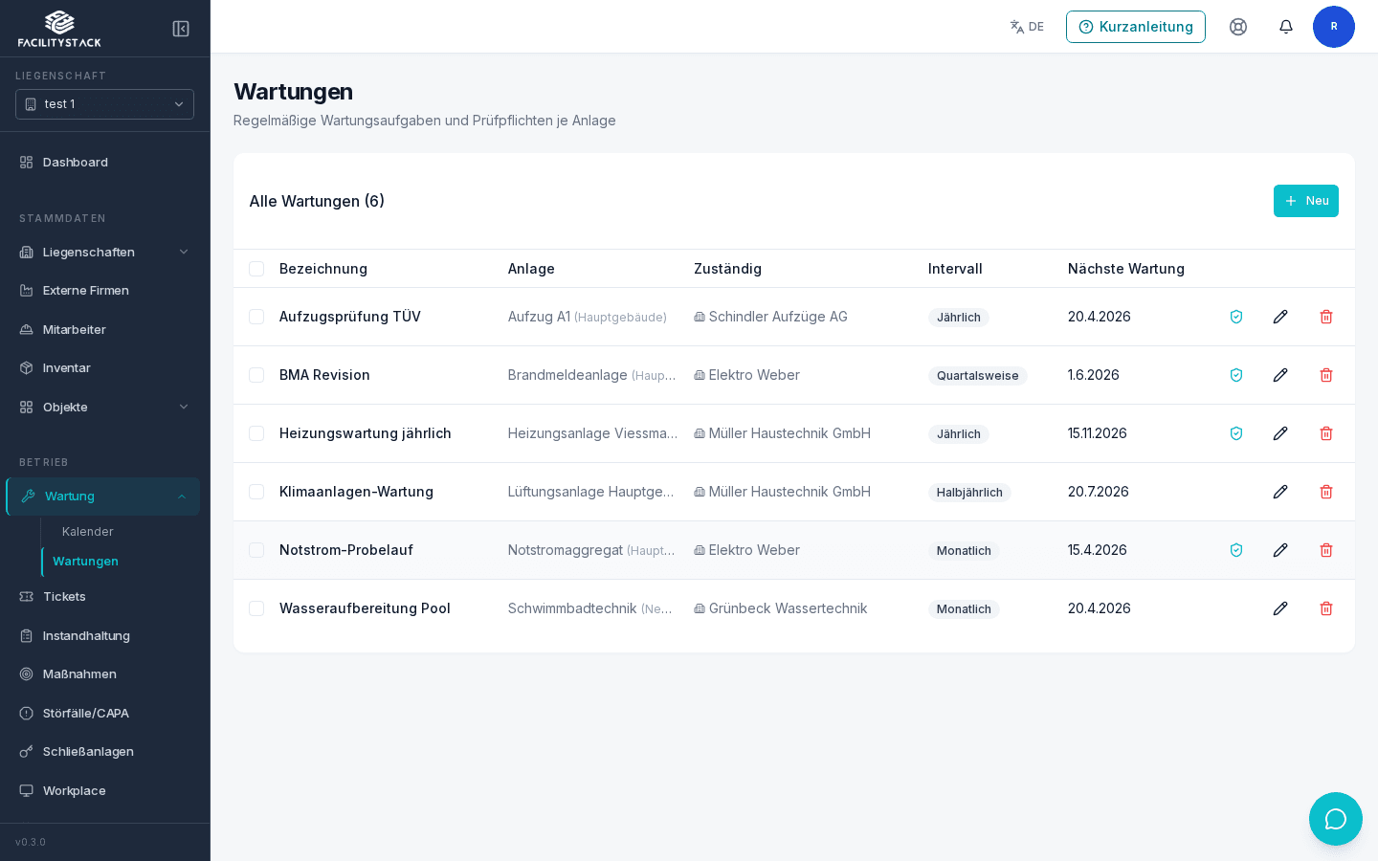The height and width of the screenshot is (861, 1378).
Task: Delete the Aufzugsprüfung TÜV entry
Action: tap(1326, 317)
